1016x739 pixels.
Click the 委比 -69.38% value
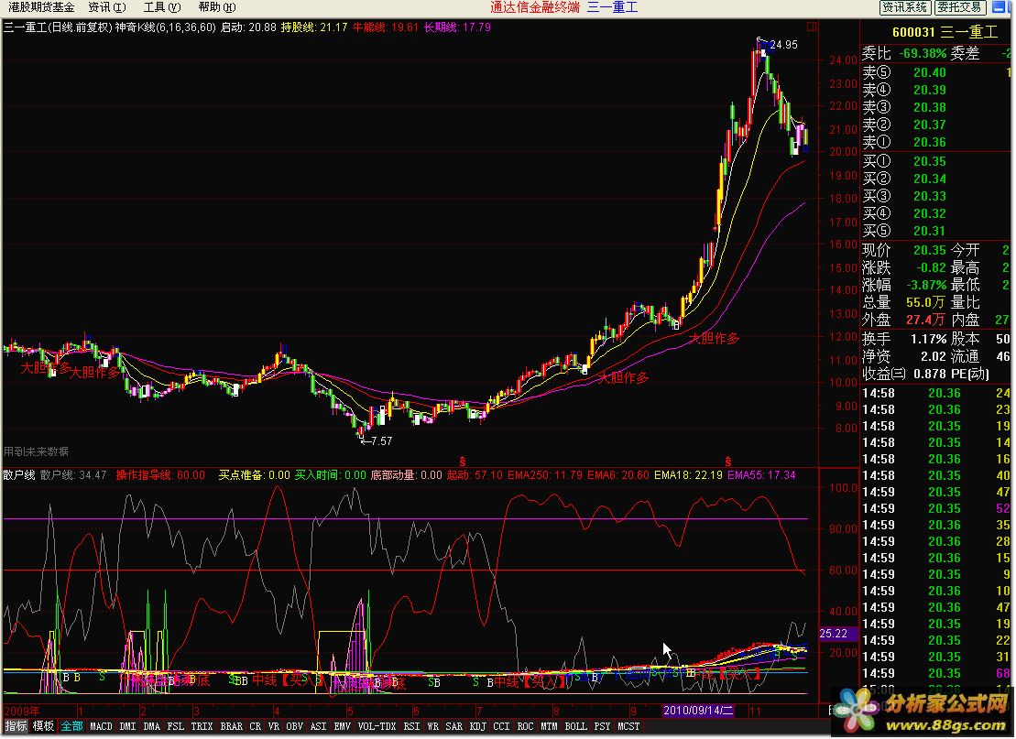923,53
